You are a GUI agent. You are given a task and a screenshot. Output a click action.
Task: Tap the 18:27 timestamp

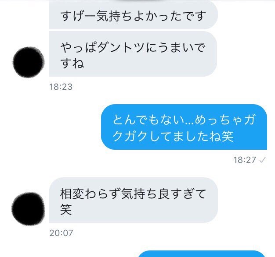(x=245, y=160)
